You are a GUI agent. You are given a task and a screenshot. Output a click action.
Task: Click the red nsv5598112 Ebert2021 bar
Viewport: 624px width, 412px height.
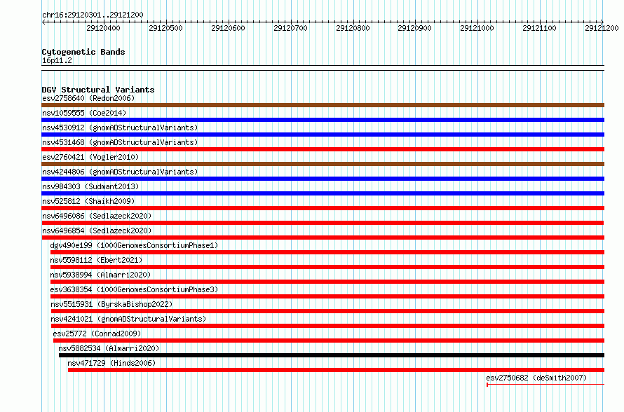coord(327,267)
